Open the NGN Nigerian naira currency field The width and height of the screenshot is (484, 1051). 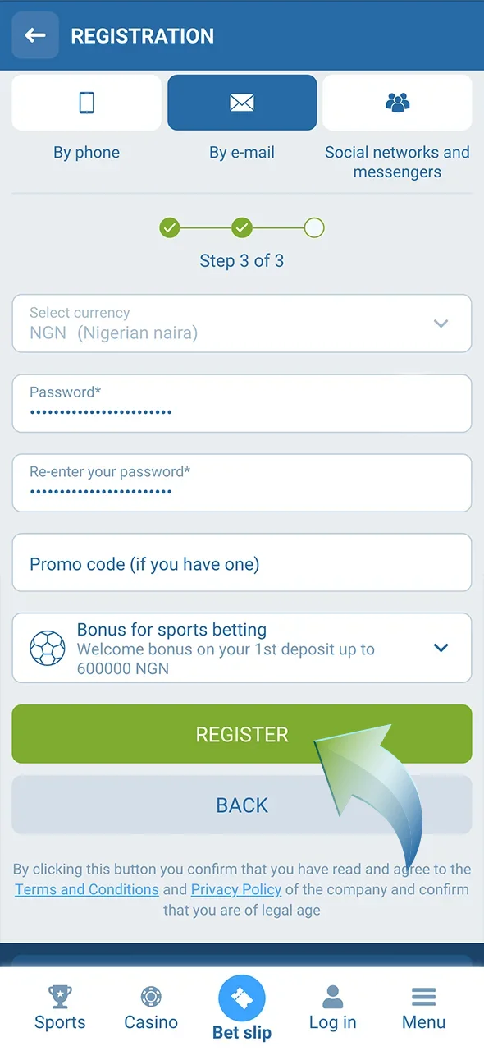click(242, 324)
